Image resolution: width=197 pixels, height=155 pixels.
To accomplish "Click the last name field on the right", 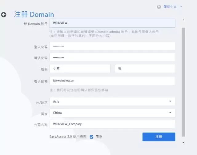I will click(x=145, y=68).
